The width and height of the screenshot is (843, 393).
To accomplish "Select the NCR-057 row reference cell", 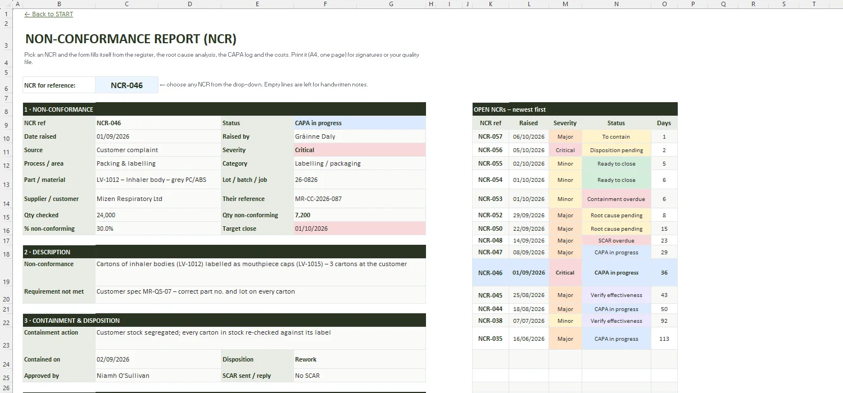I will point(491,136).
